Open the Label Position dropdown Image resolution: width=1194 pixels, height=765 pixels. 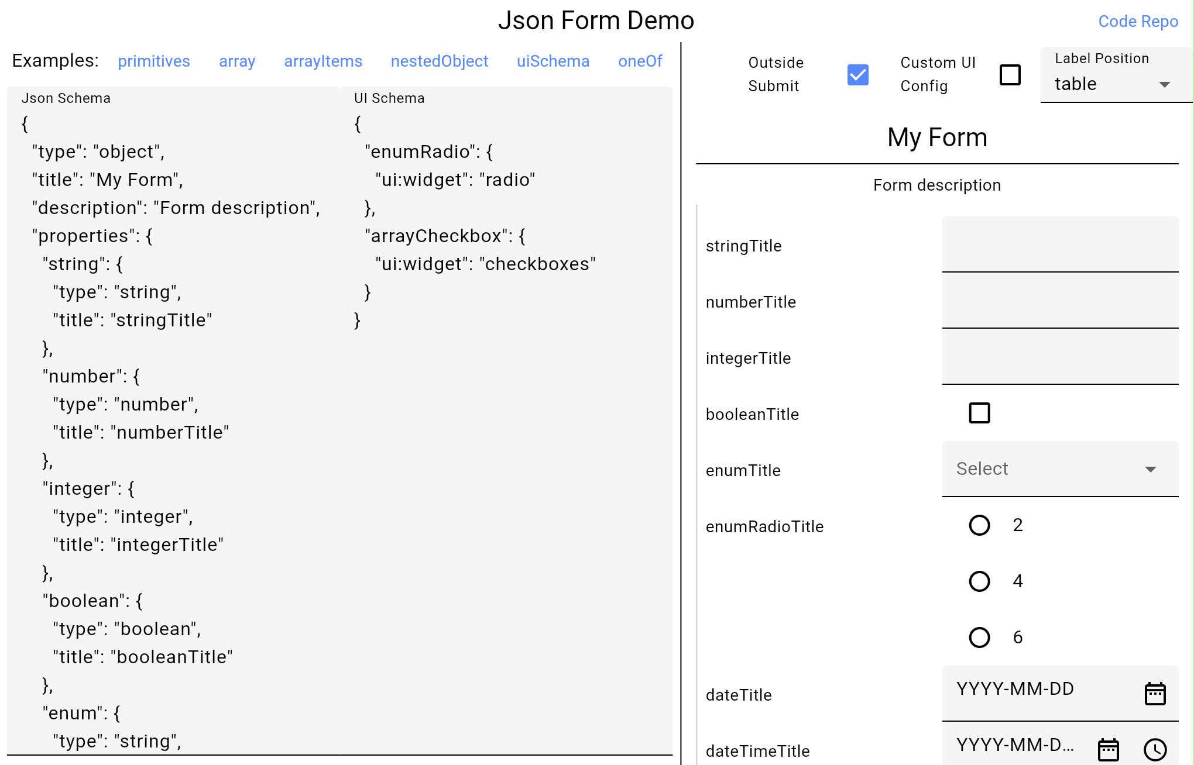tap(1115, 84)
